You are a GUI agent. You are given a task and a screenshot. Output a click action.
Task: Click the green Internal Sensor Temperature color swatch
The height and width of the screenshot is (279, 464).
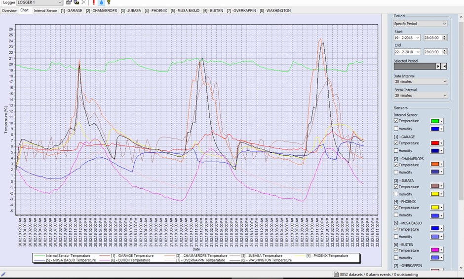click(x=434, y=121)
